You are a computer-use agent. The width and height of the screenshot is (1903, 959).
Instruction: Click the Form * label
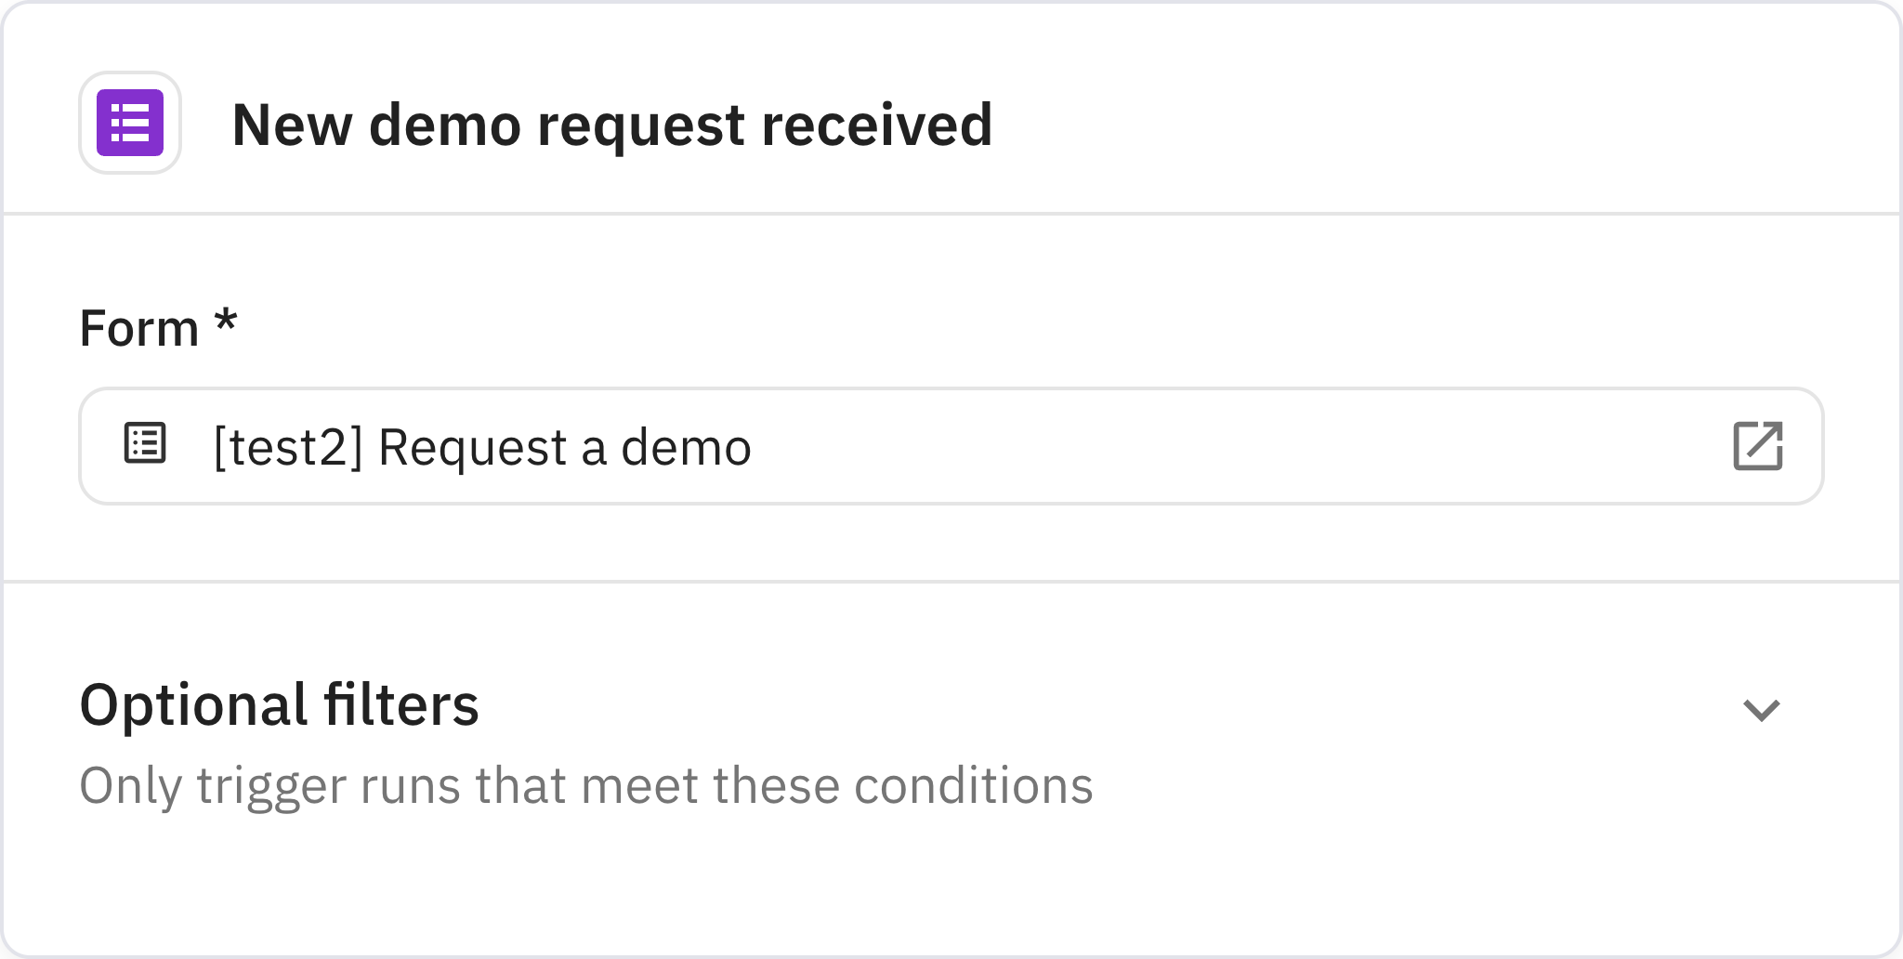(158, 324)
